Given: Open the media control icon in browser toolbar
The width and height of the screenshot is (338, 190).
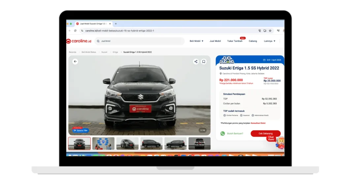Looking at the screenshot, I should (x=278, y=31).
